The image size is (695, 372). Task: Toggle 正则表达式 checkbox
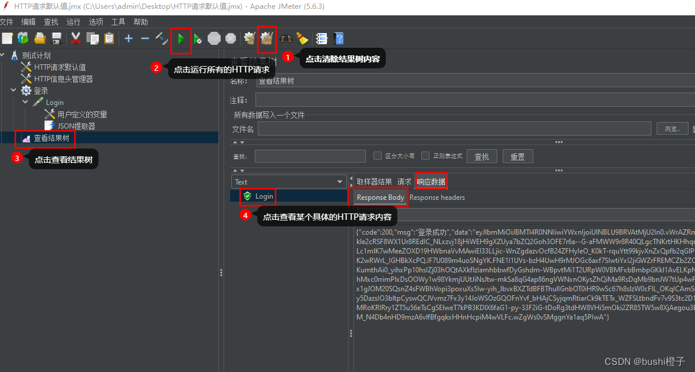point(425,156)
